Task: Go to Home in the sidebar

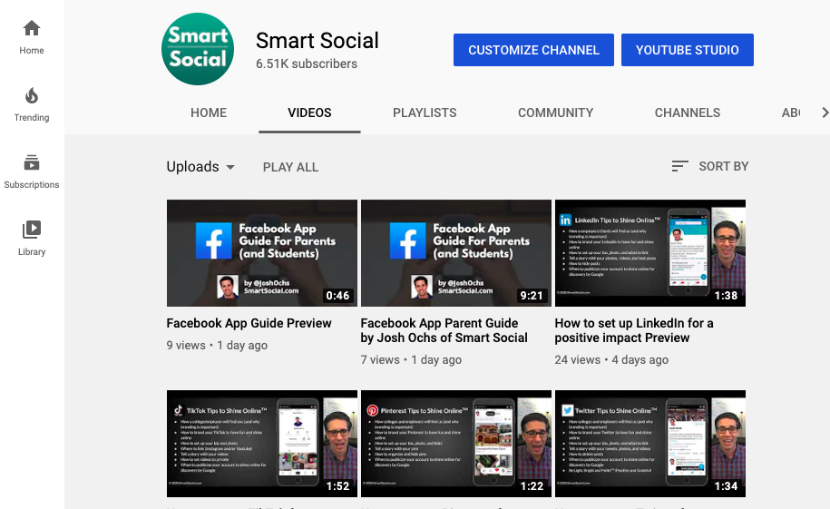Action: click(32, 37)
